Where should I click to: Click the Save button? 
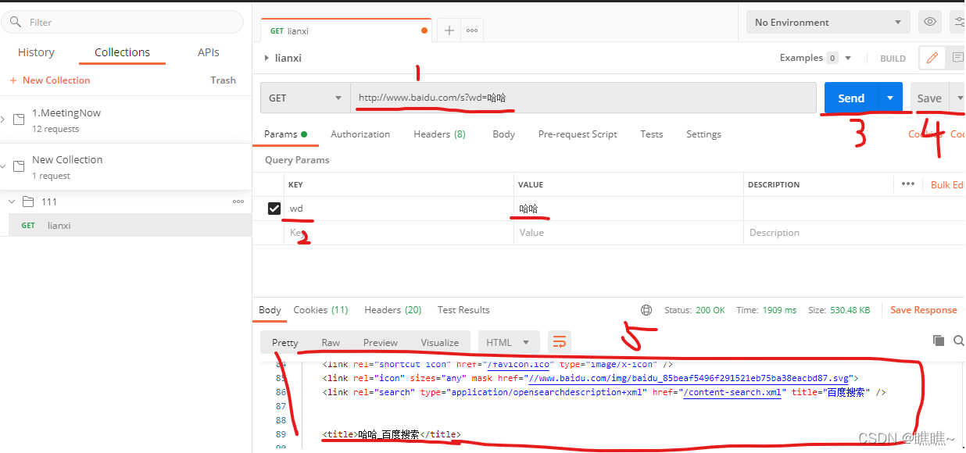pos(929,98)
